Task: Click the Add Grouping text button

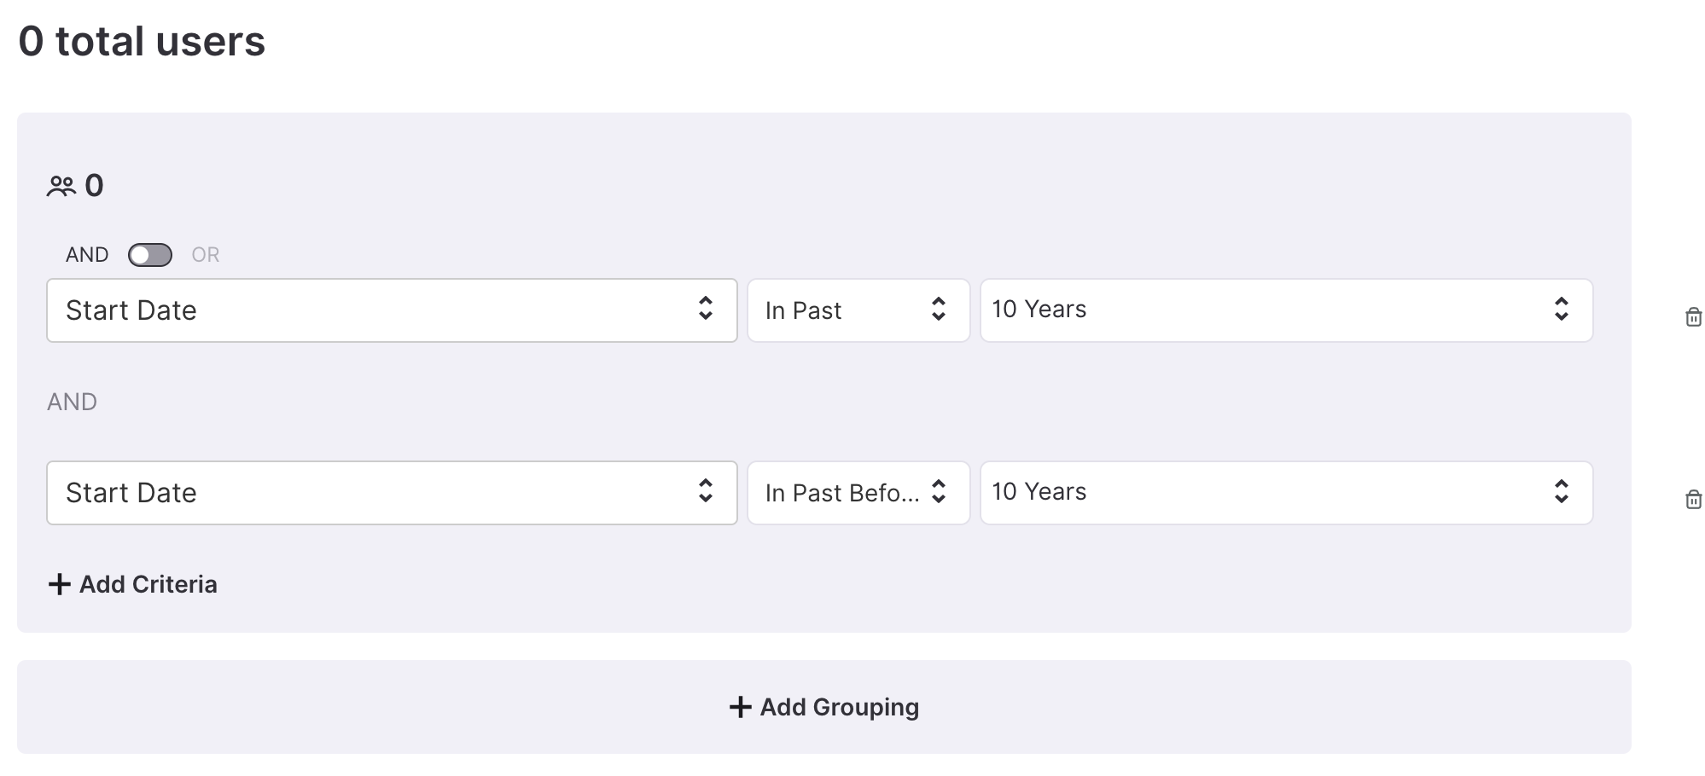Action: click(840, 707)
